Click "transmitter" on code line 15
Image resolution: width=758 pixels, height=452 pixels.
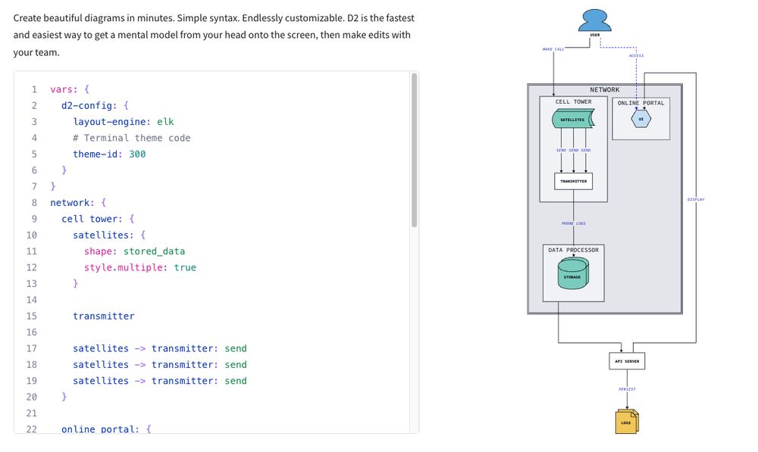103,316
